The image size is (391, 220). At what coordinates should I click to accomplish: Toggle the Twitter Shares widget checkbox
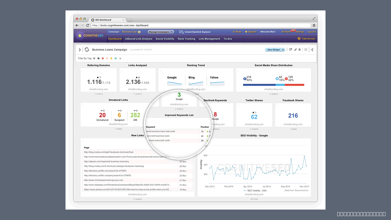(238, 106)
